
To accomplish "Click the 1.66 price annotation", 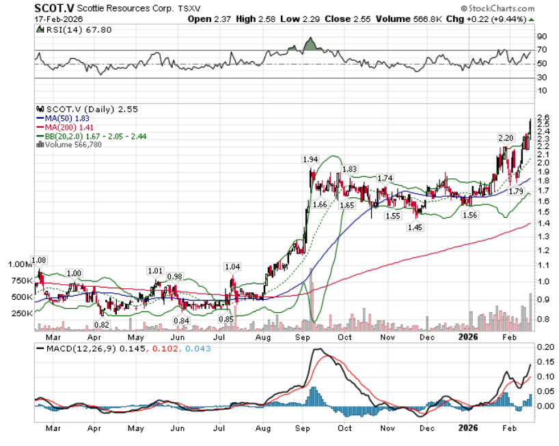I will 320,204.
